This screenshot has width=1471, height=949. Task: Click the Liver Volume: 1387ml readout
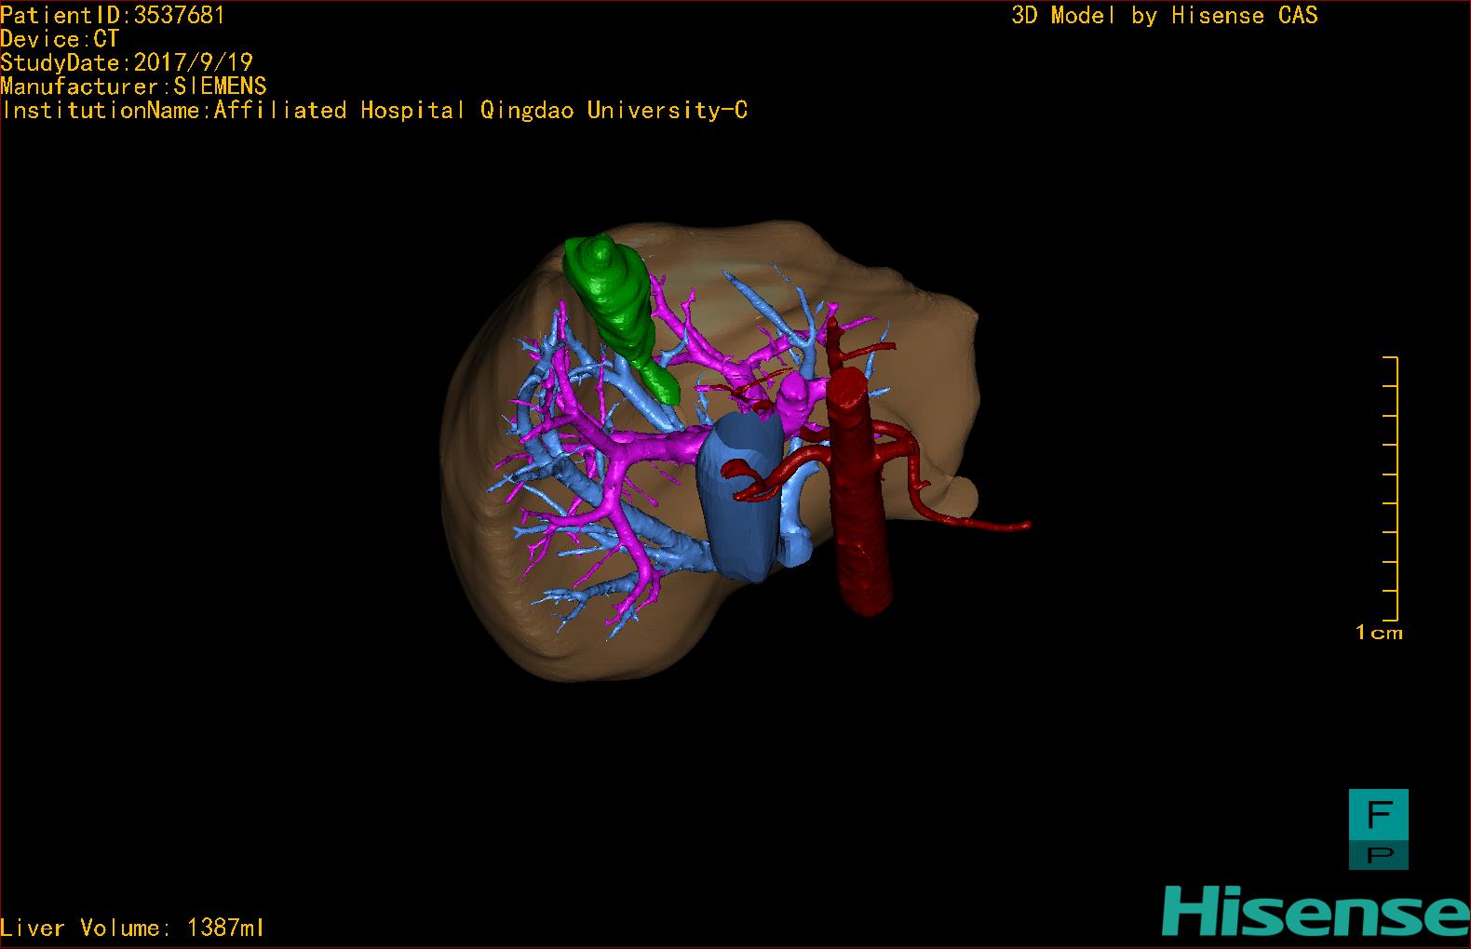pyautogui.click(x=132, y=928)
